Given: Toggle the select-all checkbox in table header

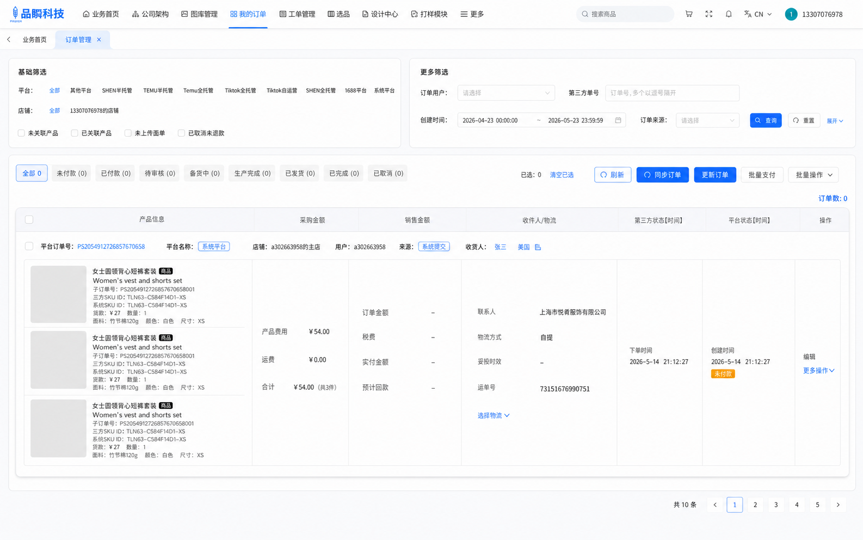Looking at the screenshot, I should click(29, 219).
